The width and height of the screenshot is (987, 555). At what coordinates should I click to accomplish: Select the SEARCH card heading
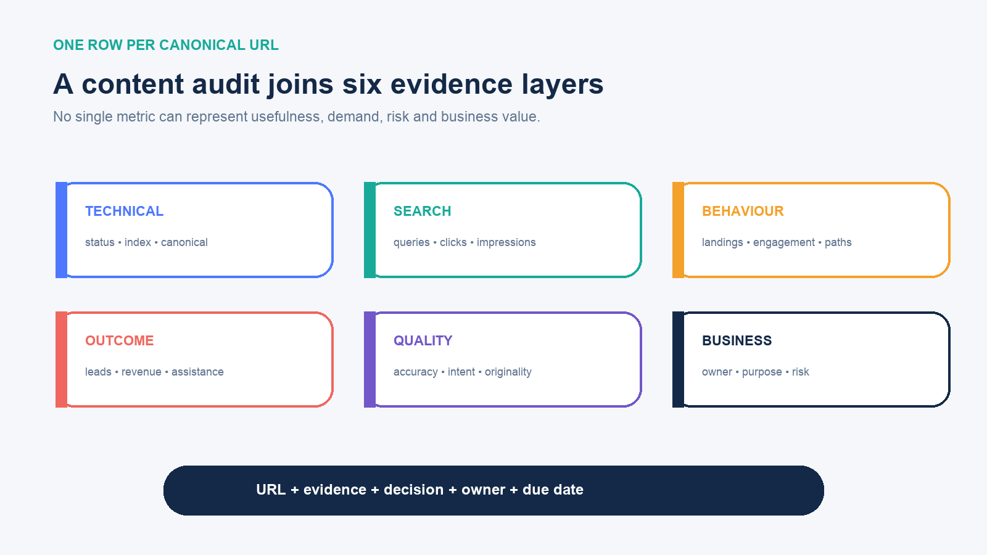pyautogui.click(x=422, y=211)
